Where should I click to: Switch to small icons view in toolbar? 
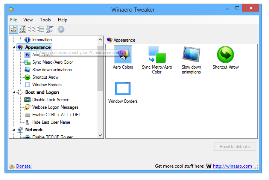[32, 29]
